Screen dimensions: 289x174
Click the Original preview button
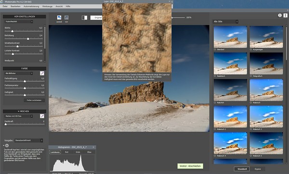click(x=96, y=18)
